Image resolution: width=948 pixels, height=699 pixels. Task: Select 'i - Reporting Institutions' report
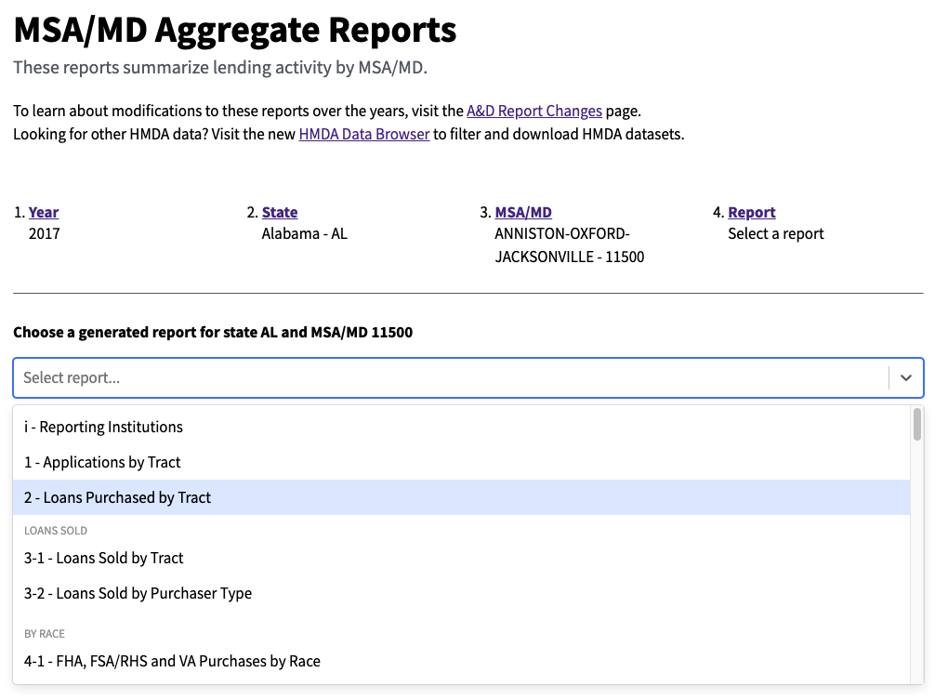pos(102,427)
